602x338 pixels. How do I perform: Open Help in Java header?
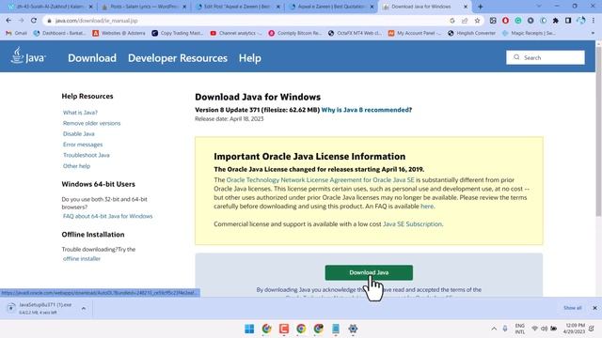[x=250, y=58]
